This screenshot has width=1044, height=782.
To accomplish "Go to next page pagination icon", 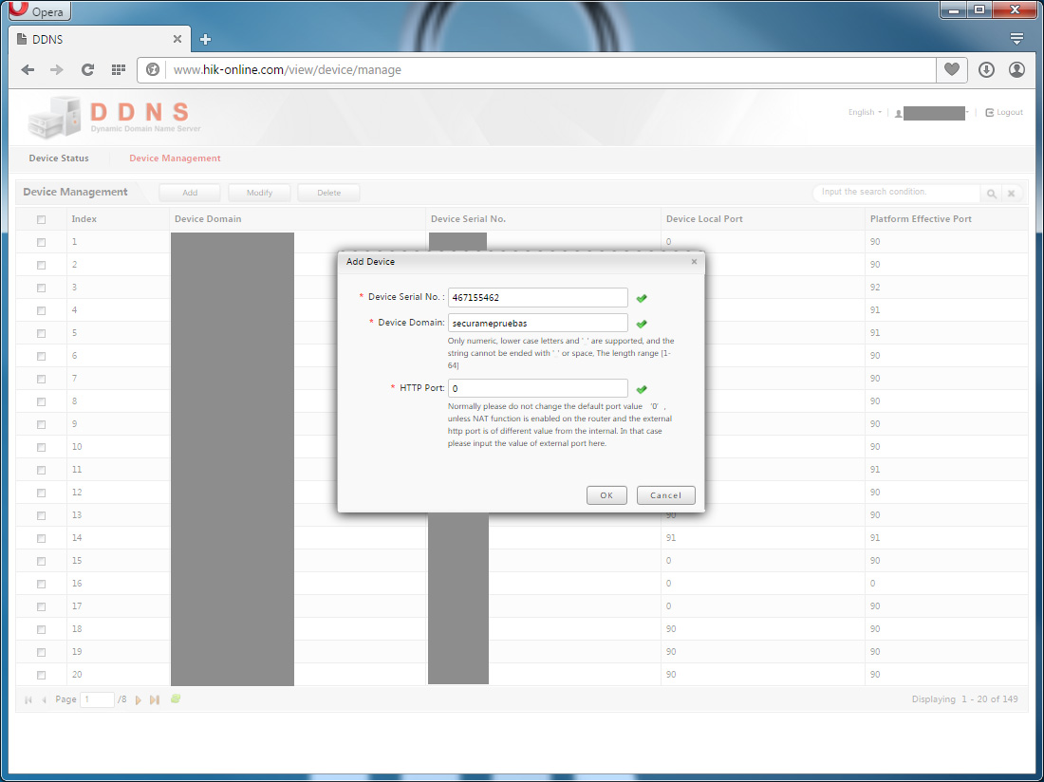I will coord(138,699).
